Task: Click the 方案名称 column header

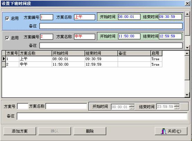Action: (35, 53)
